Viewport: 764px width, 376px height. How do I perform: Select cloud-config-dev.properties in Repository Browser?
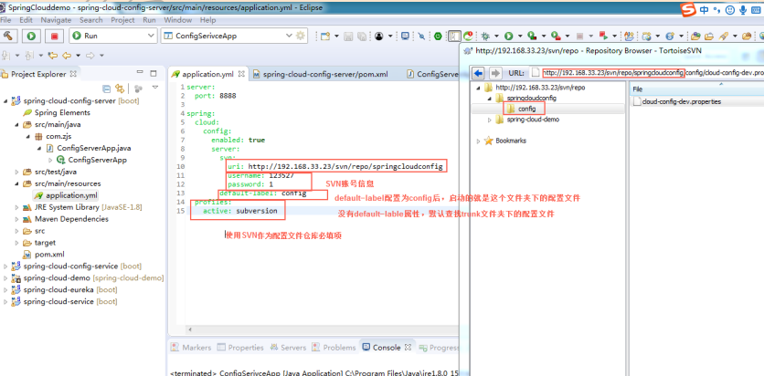coord(677,101)
